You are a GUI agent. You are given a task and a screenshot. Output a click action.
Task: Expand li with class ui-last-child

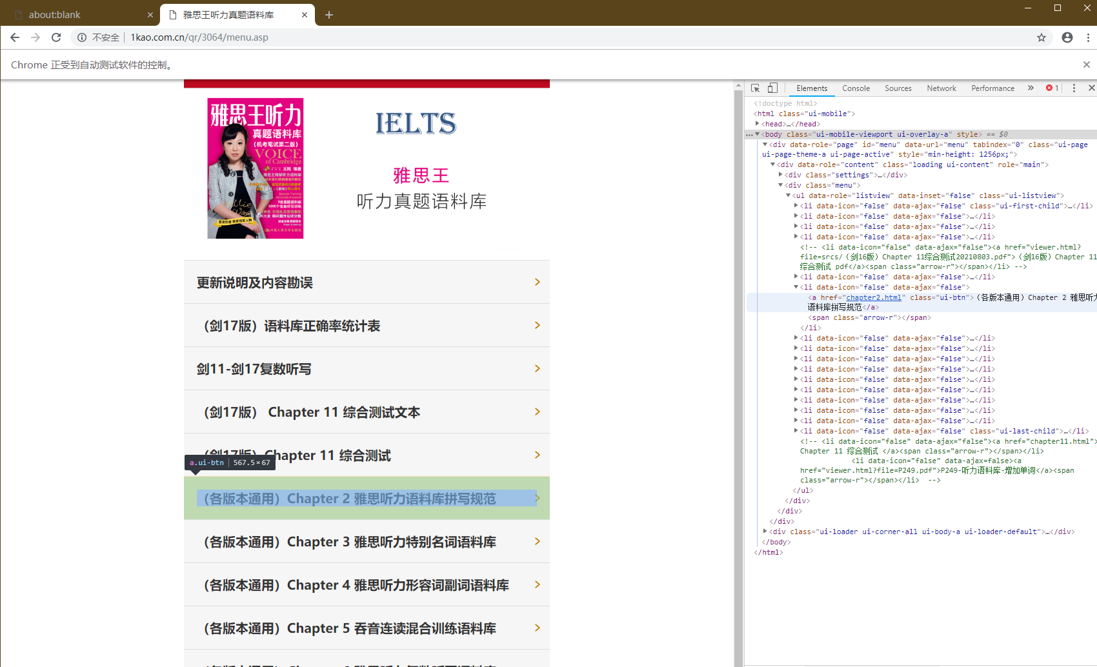(x=796, y=431)
